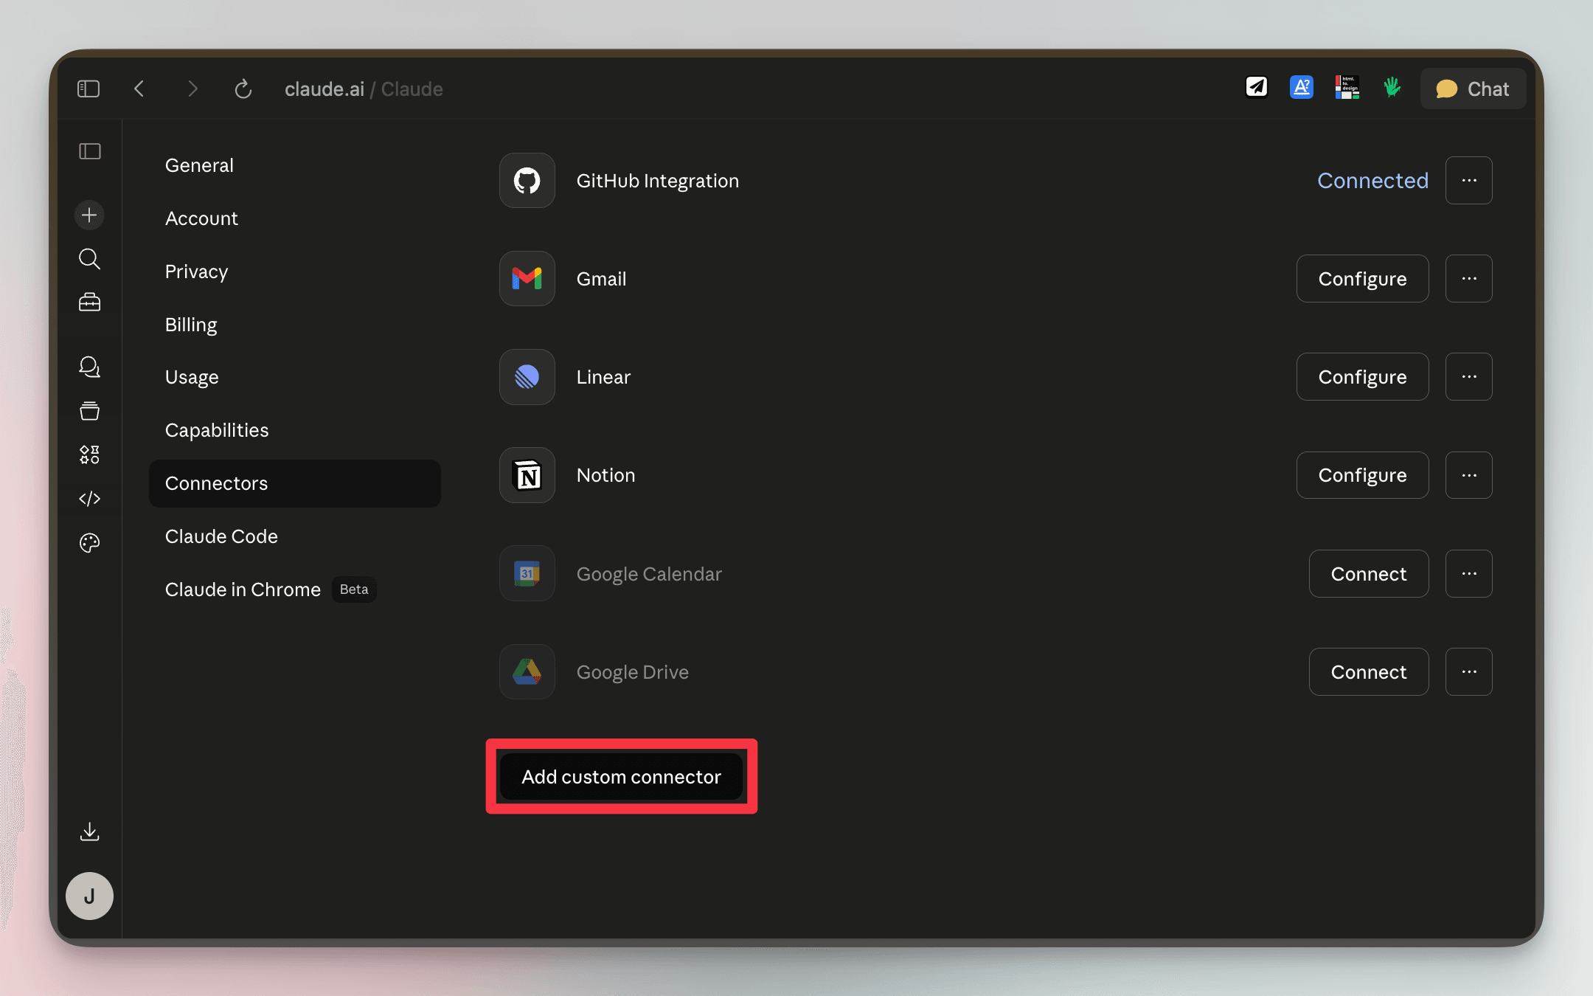This screenshot has height=996, width=1593.
Task: Click the Linear logo icon
Action: (x=527, y=376)
